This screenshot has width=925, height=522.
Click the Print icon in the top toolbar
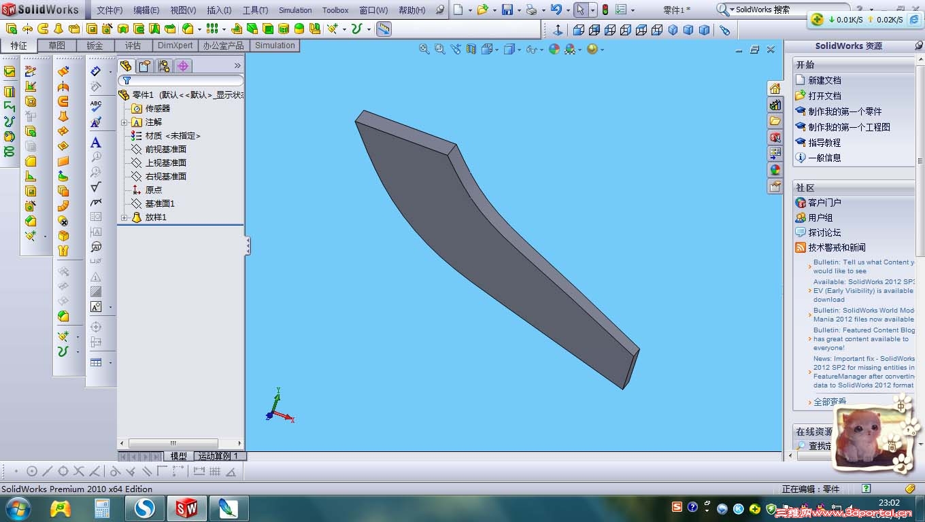click(x=531, y=10)
